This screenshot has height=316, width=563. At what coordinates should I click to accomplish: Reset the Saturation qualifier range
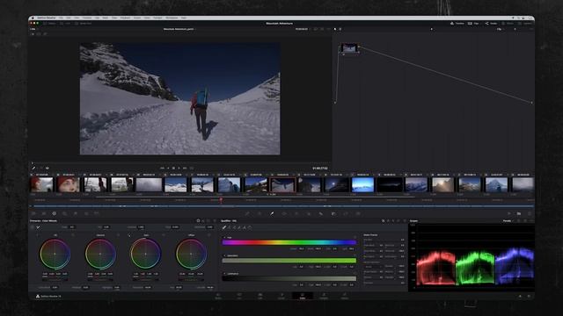click(355, 255)
